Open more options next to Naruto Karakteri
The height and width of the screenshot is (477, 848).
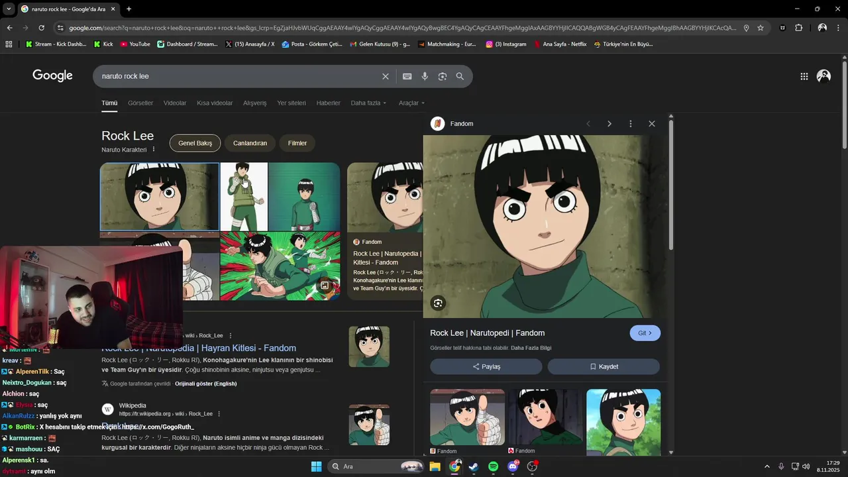tap(154, 150)
